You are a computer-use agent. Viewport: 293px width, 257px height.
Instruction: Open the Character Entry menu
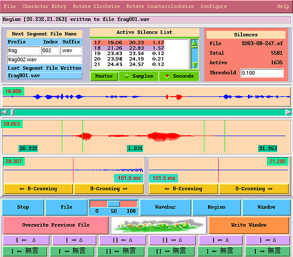[x=44, y=6]
